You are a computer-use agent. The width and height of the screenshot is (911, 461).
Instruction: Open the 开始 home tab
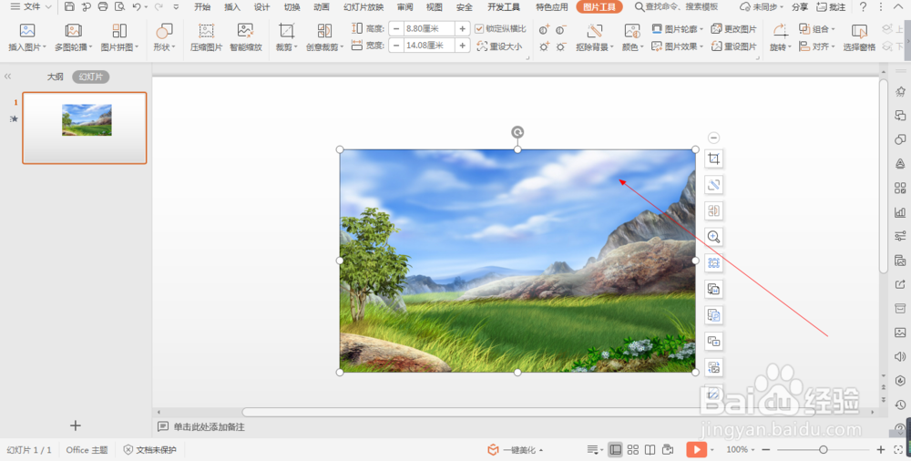[202, 7]
